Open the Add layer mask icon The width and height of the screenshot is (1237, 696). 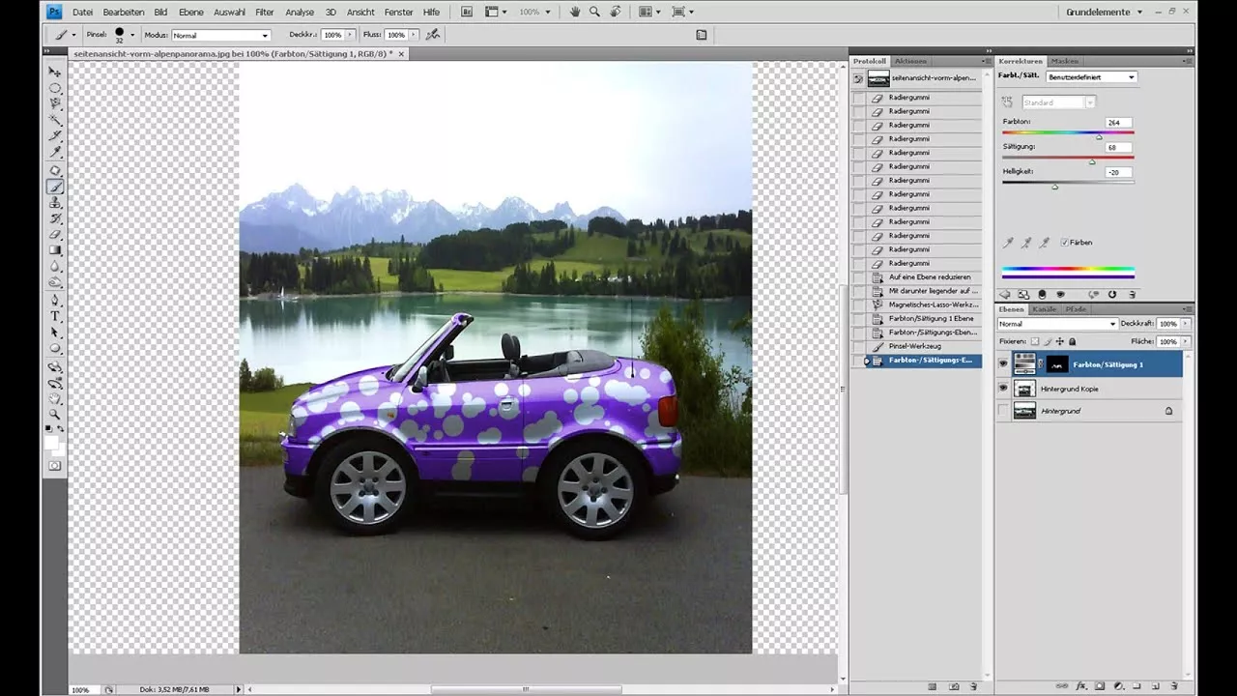[1099, 686]
